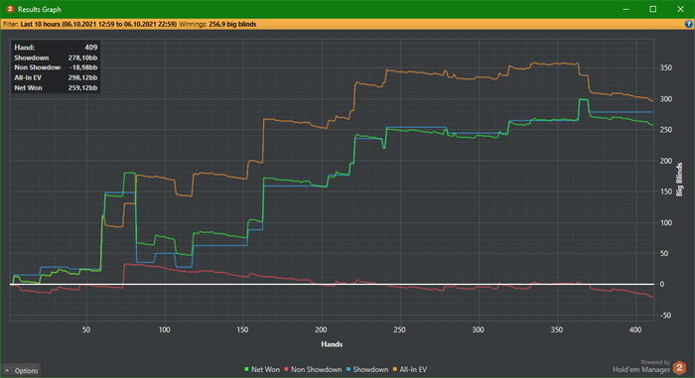Click the All-In EV value '298,12bb'
695x378 pixels.
tap(82, 77)
